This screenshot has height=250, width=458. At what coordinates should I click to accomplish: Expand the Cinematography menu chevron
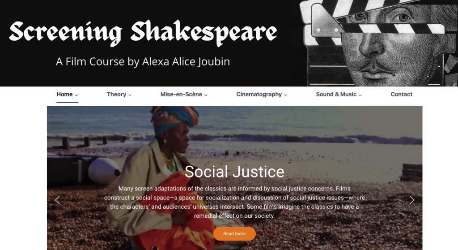pyautogui.click(x=286, y=95)
